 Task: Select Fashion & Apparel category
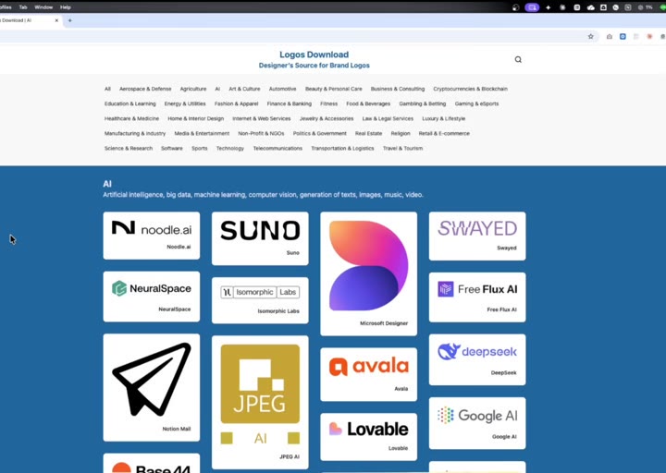tap(236, 104)
